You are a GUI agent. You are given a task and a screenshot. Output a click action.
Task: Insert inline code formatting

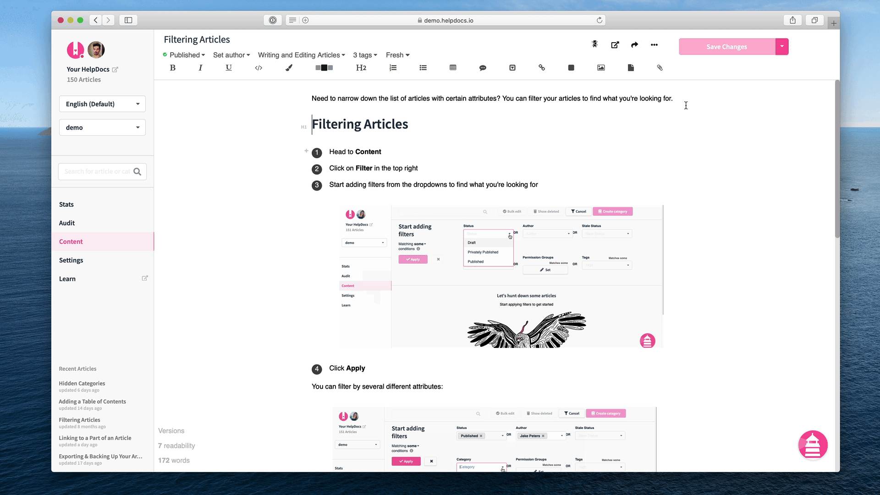tap(258, 68)
